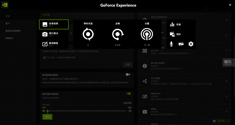This screenshot has width=235, height=125.
Task: Select the SHIELD sidebar tab
Action: tap(18, 38)
